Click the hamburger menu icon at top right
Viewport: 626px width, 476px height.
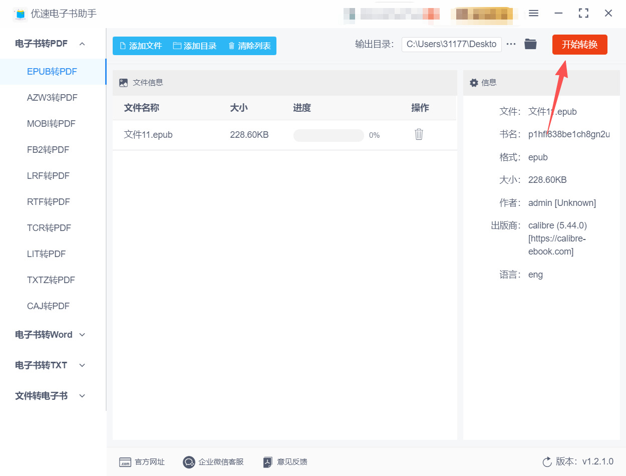pos(533,13)
